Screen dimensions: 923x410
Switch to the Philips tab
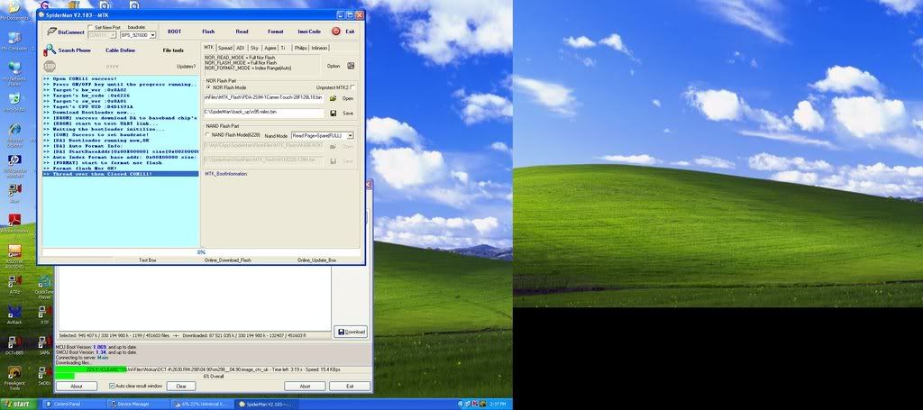point(301,48)
